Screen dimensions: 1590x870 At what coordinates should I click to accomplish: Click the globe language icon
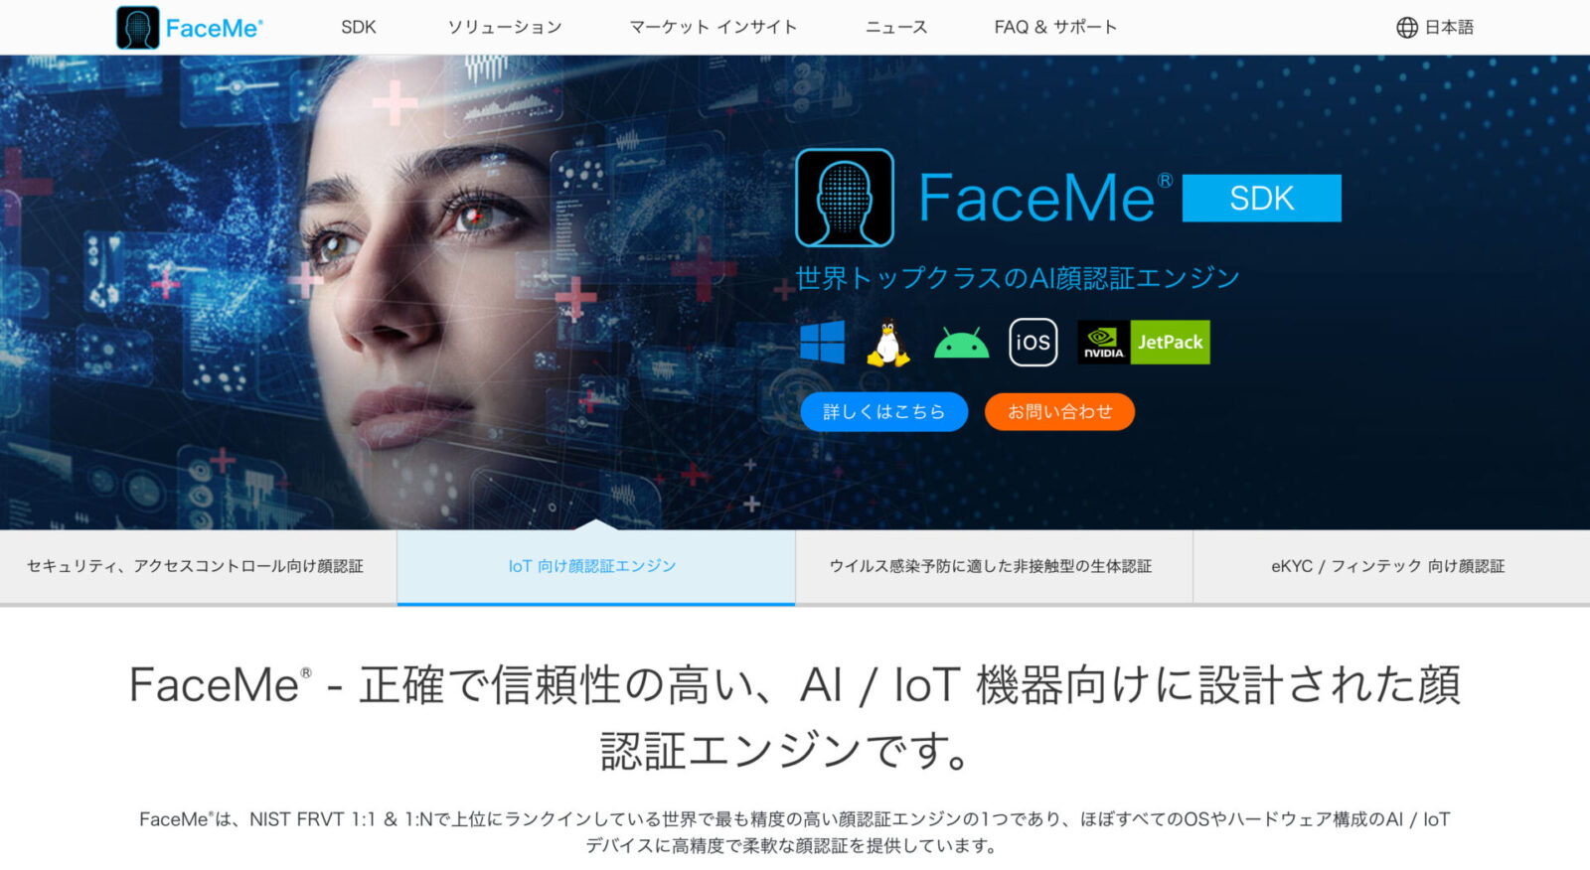pyautogui.click(x=1407, y=28)
